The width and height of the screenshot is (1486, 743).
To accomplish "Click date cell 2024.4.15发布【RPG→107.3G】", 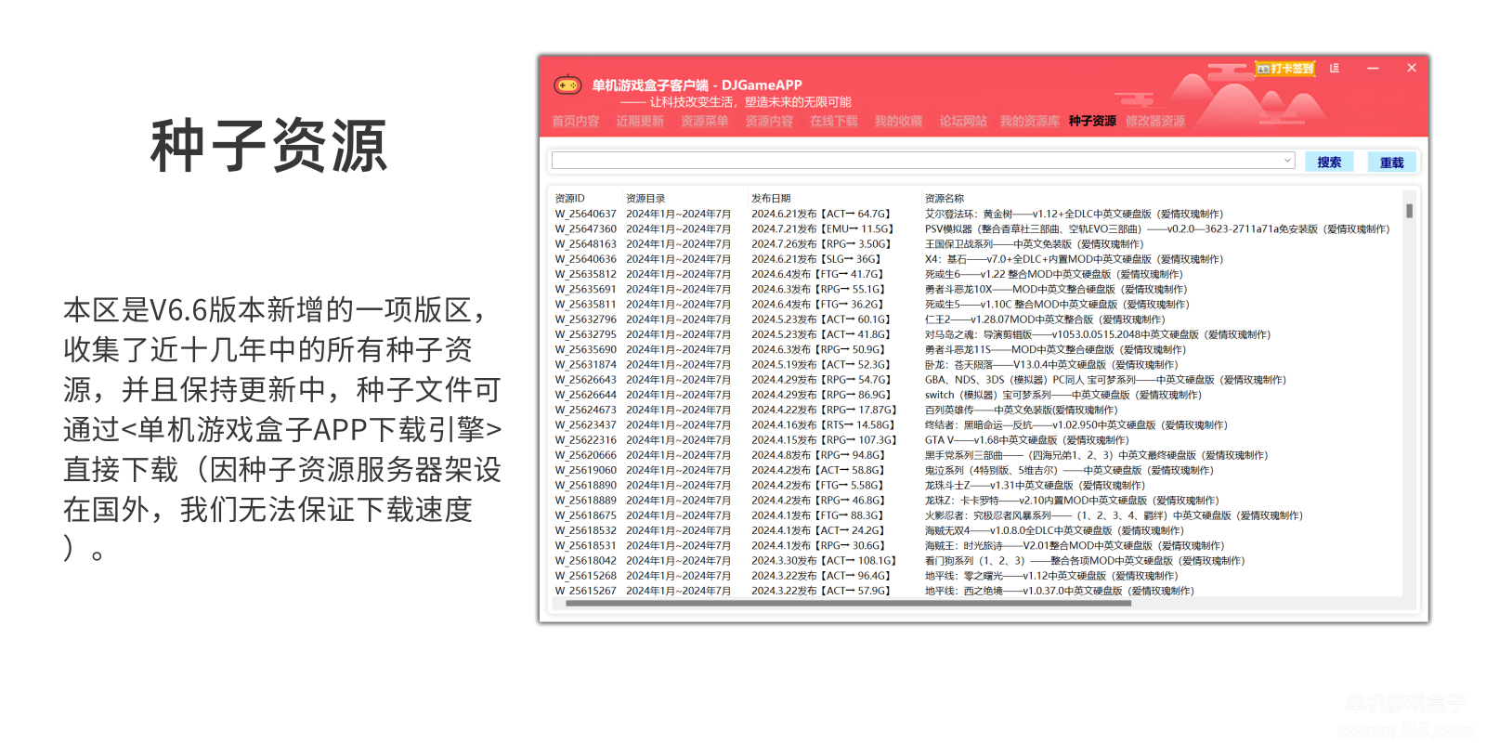I will [824, 440].
